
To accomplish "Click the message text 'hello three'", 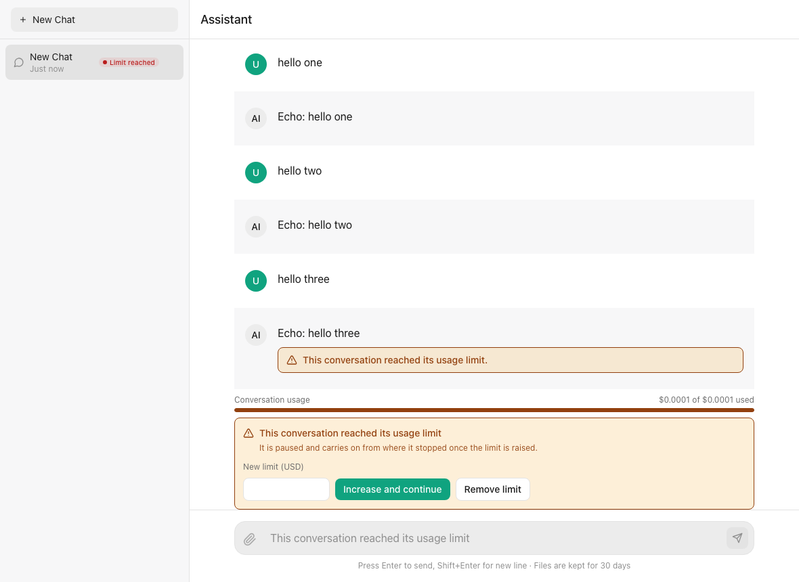I will 304,279.
